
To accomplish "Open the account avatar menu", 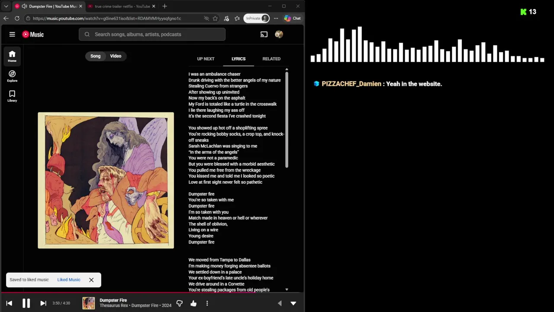I will pos(279,34).
